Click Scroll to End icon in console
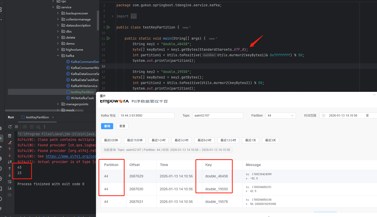Viewport: 377px width, 217px height. click(x=10, y=188)
